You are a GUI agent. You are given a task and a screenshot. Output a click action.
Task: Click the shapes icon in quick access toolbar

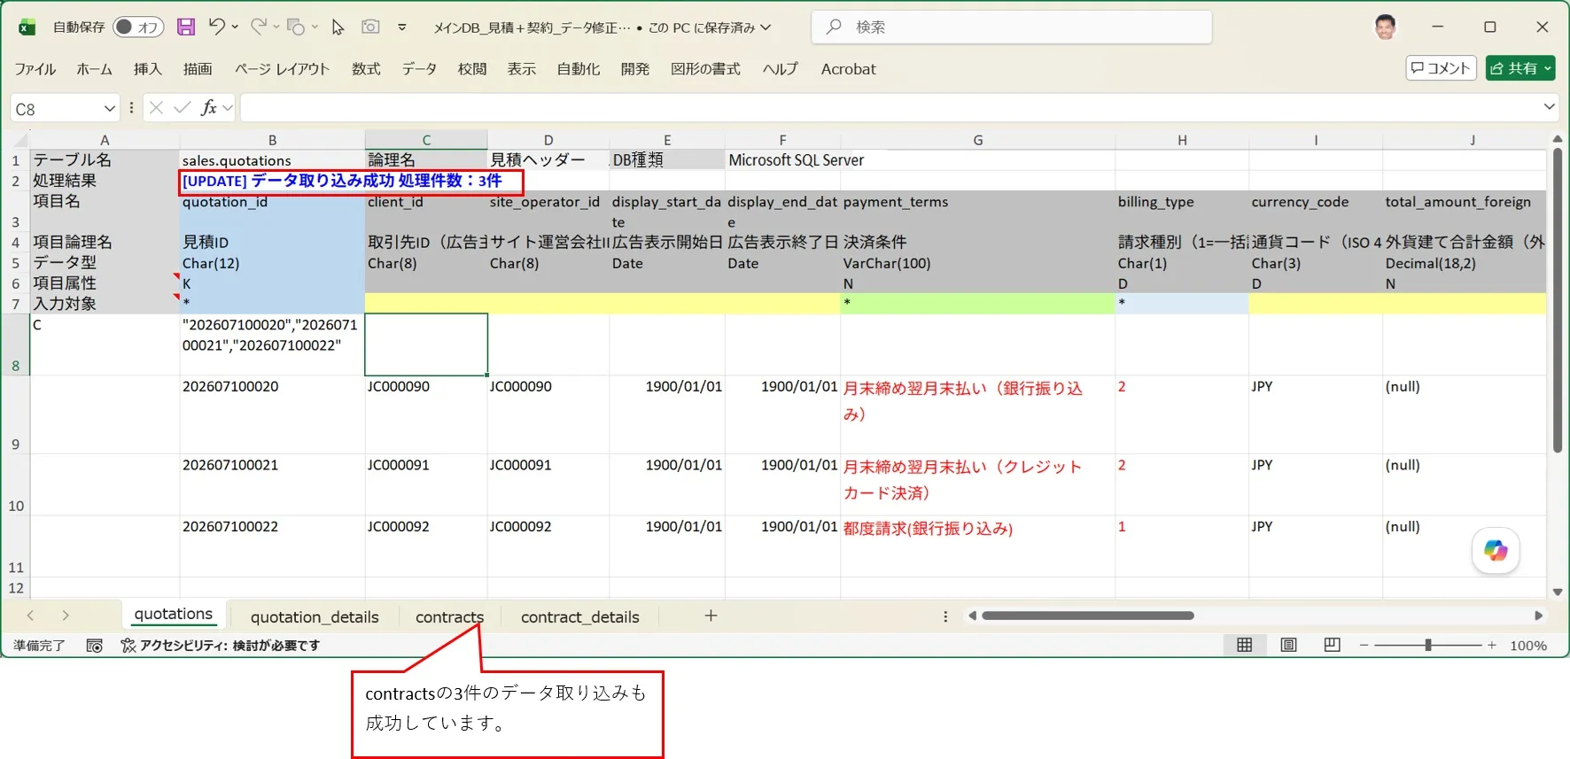click(296, 27)
